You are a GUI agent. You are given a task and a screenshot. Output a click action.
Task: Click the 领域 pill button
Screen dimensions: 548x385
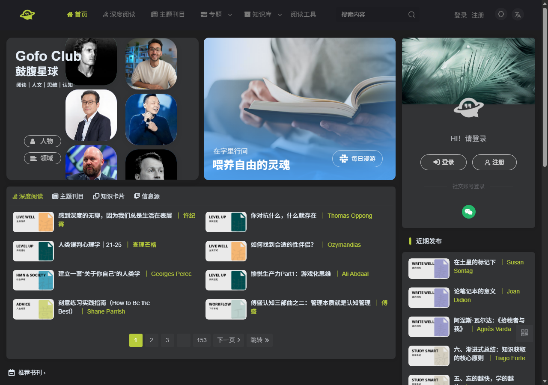pos(42,158)
